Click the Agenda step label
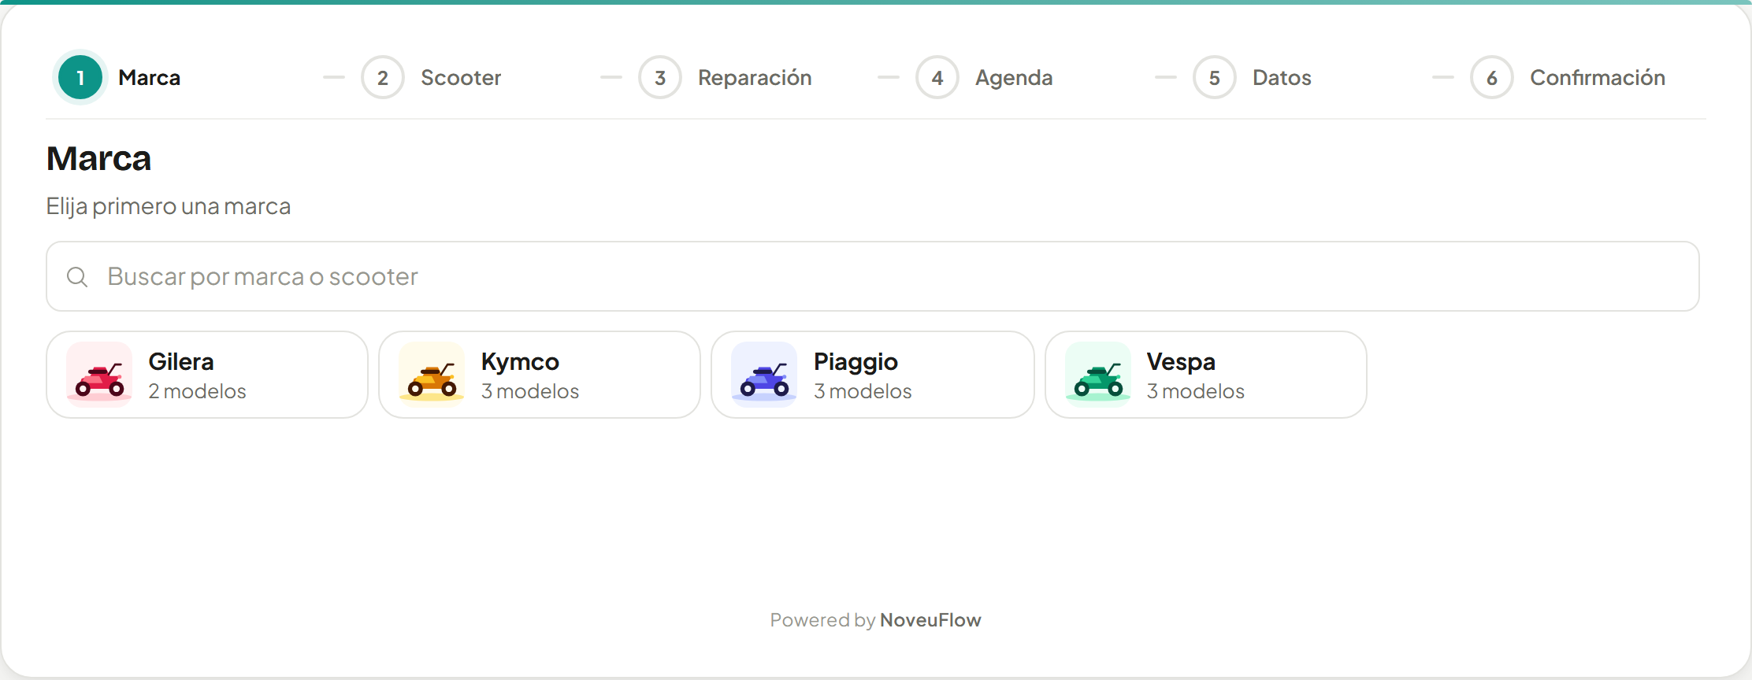This screenshot has height=680, width=1752. tap(1014, 78)
